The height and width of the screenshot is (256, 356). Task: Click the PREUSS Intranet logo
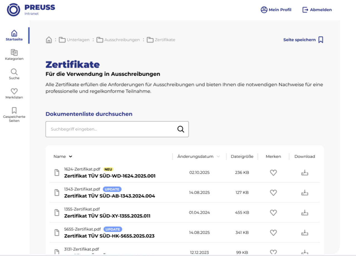click(x=31, y=9)
